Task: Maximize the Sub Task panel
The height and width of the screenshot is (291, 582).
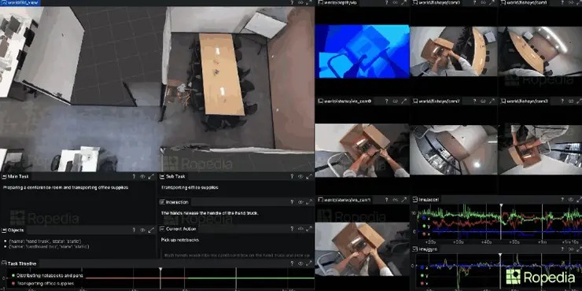Action: pyautogui.click(x=309, y=177)
